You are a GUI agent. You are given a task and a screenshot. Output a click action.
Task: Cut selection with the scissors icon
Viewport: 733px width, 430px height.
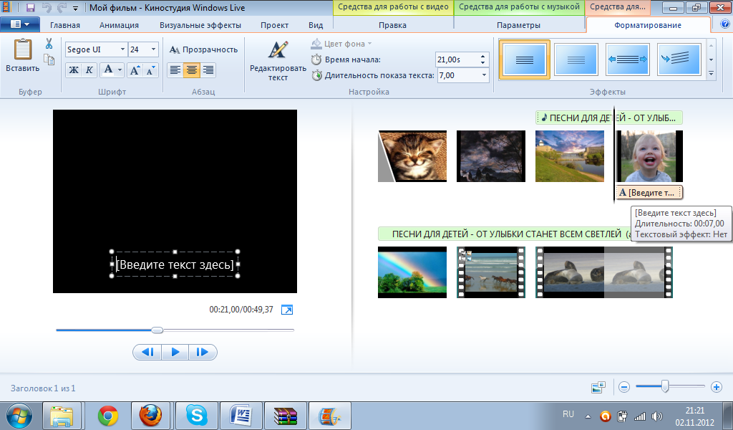[x=49, y=44]
